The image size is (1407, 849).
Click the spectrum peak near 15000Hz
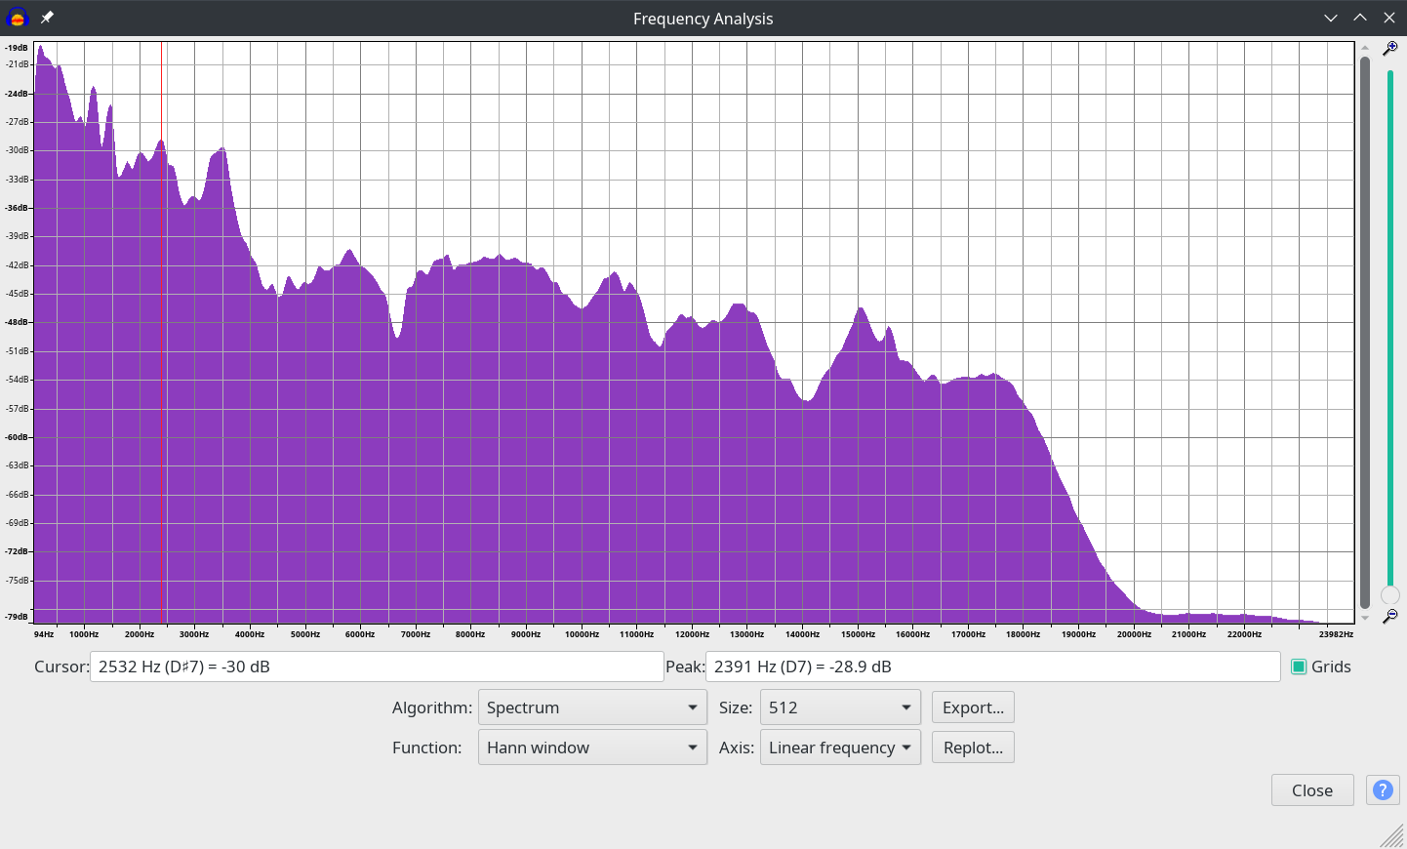(861, 308)
